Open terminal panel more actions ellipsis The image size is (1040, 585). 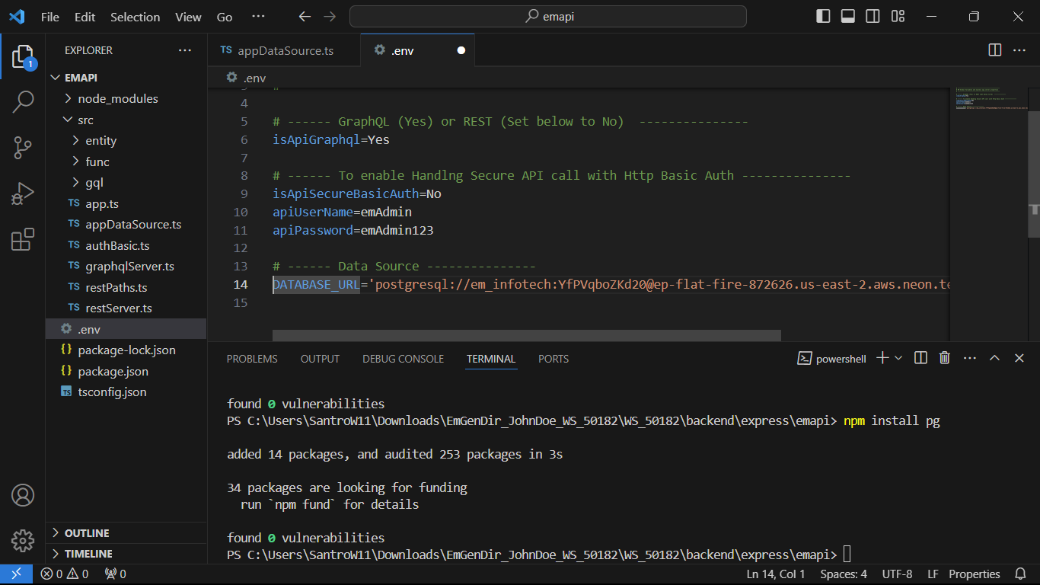[x=969, y=358]
